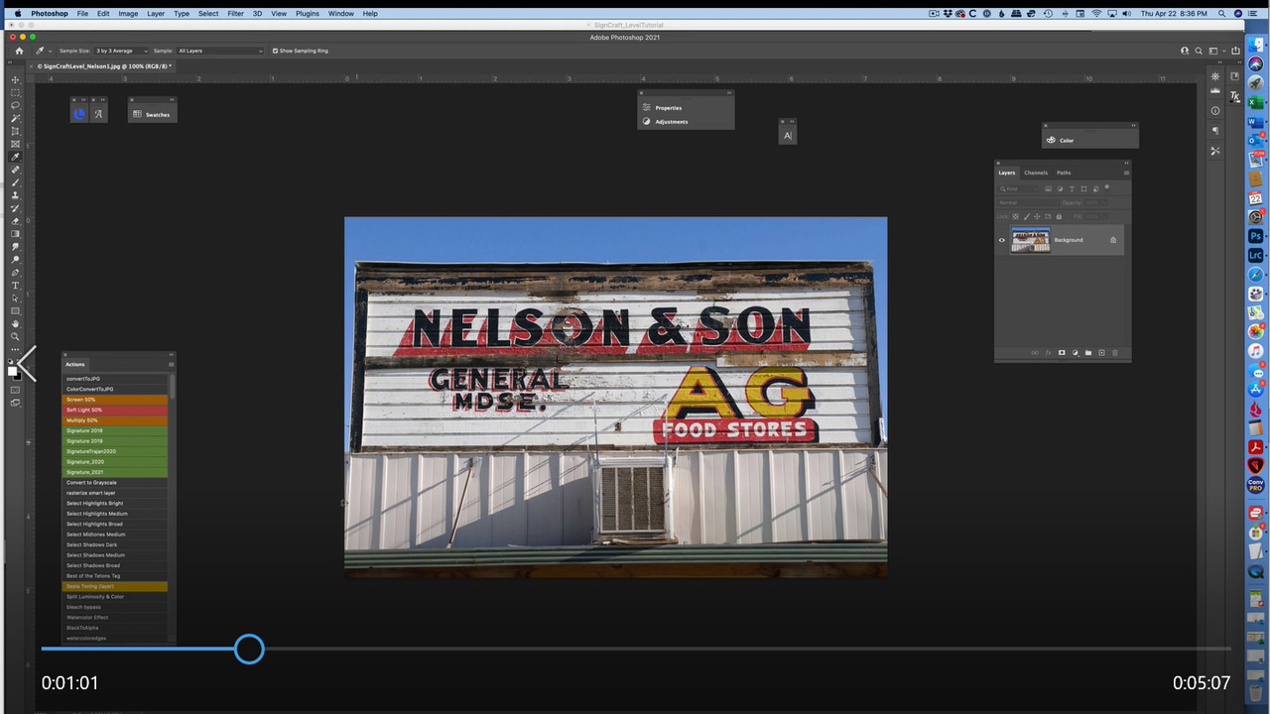Select the Lasso tool
1270x714 pixels.
pyautogui.click(x=14, y=105)
